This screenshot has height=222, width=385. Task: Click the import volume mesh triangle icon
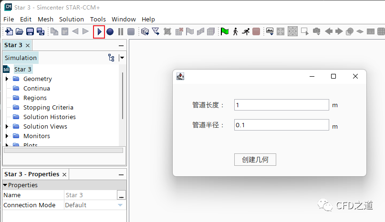click(x=156, y=31)
